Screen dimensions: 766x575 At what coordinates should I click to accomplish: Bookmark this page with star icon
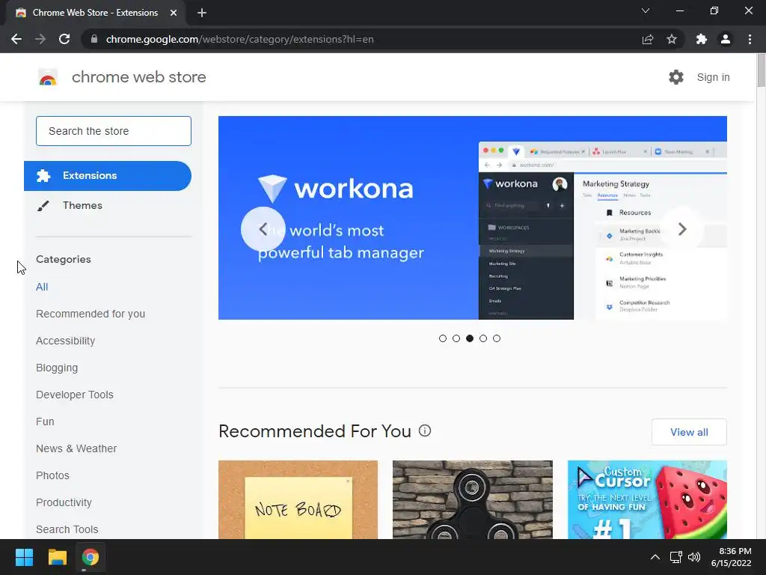[x=672, y=39]
